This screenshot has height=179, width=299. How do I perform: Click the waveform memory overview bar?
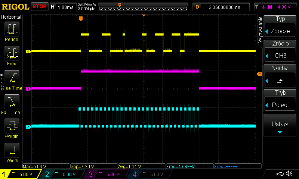coord(143,7)
